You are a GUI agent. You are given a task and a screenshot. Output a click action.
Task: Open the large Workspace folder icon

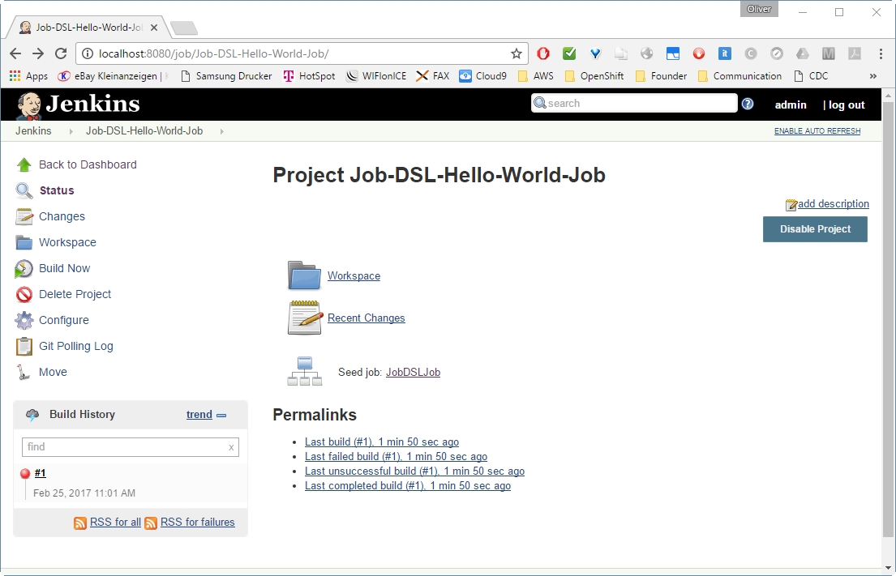305,275
